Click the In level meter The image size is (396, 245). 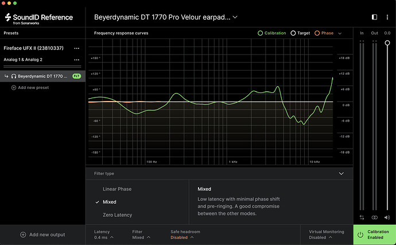[x=362, y=125]
